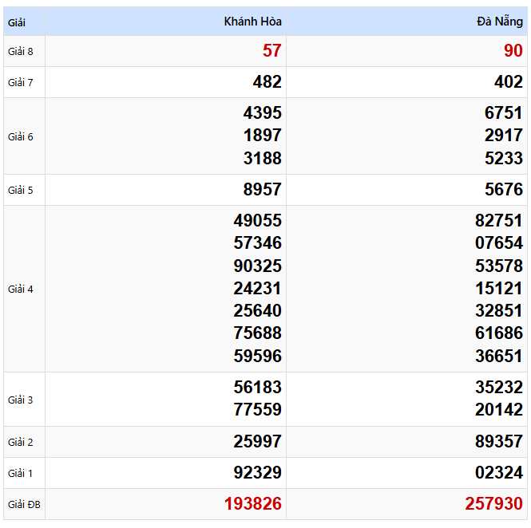Viewport: 531px width, 528px height.
Task: Click the Khánh Hòa column header
Action: tap(252, 22)
